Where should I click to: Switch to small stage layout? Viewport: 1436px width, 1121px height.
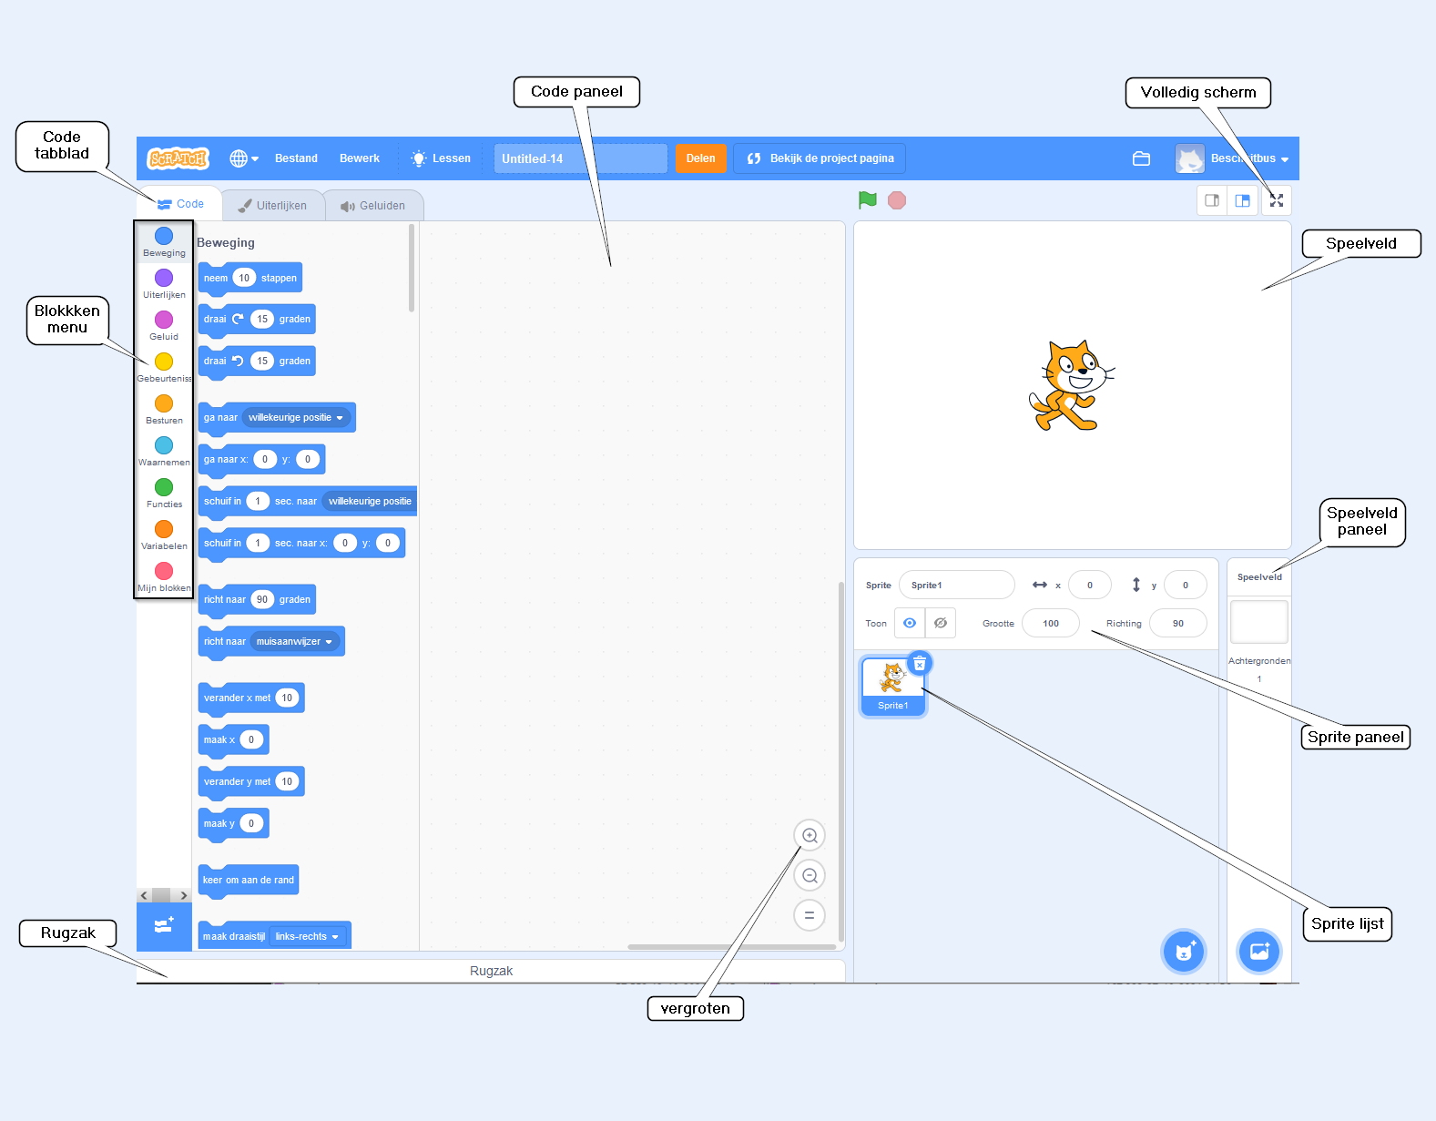pyautogui.click(x=1212, y=200)
